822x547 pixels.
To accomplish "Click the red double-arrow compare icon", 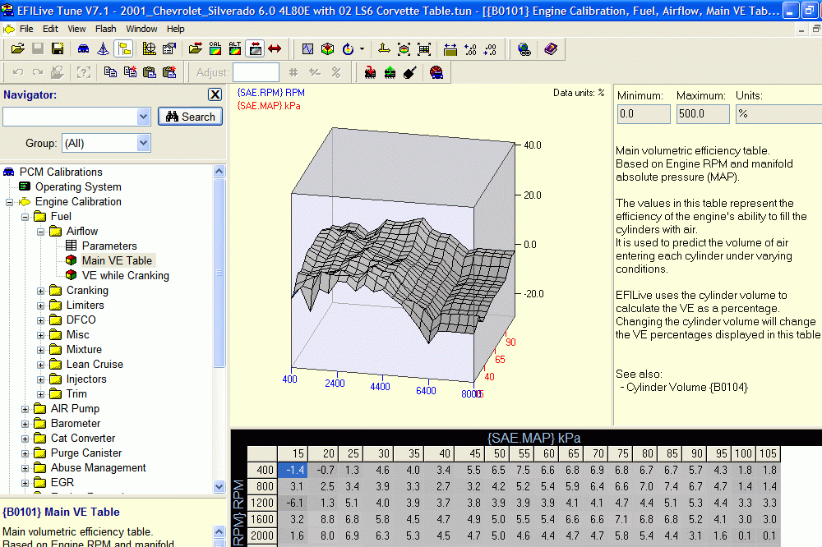I will (275, 49).
